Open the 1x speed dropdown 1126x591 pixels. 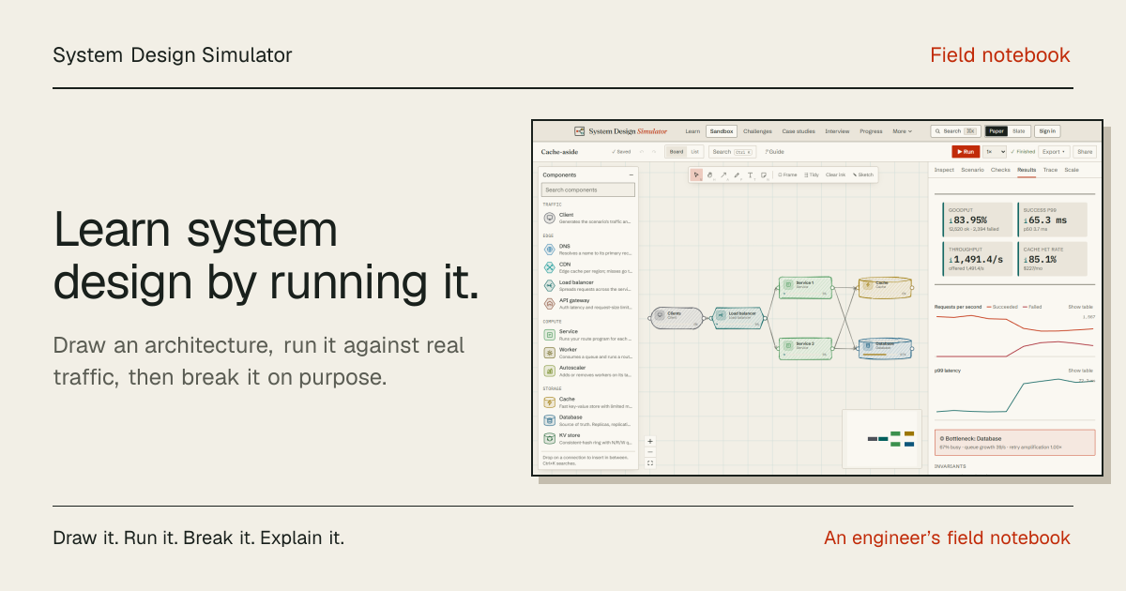995,152
